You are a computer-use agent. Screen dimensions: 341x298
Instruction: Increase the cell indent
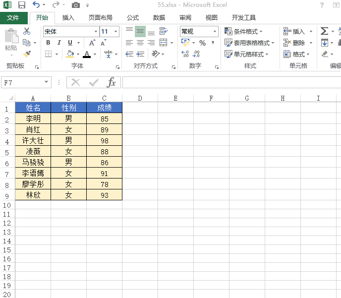140,54
